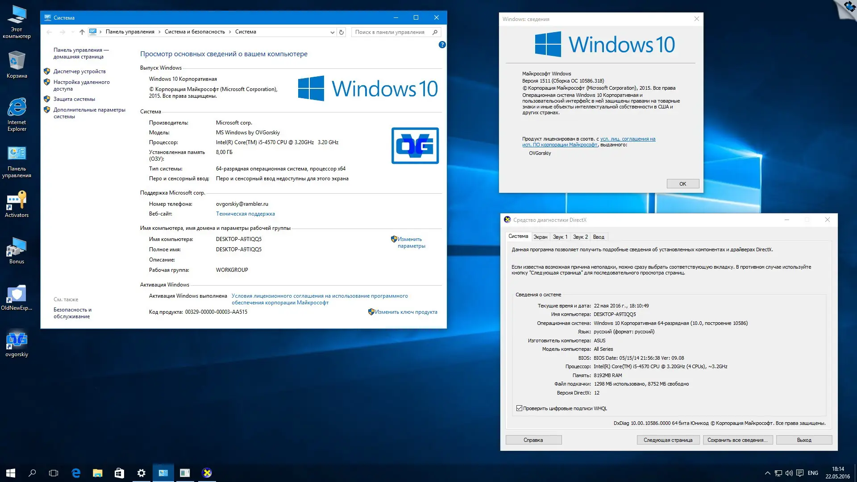Image resolution: width=857 pixels, height=482 pixels.
Task: Open the Store icon on the taskbar
Action: coord(119,473)
